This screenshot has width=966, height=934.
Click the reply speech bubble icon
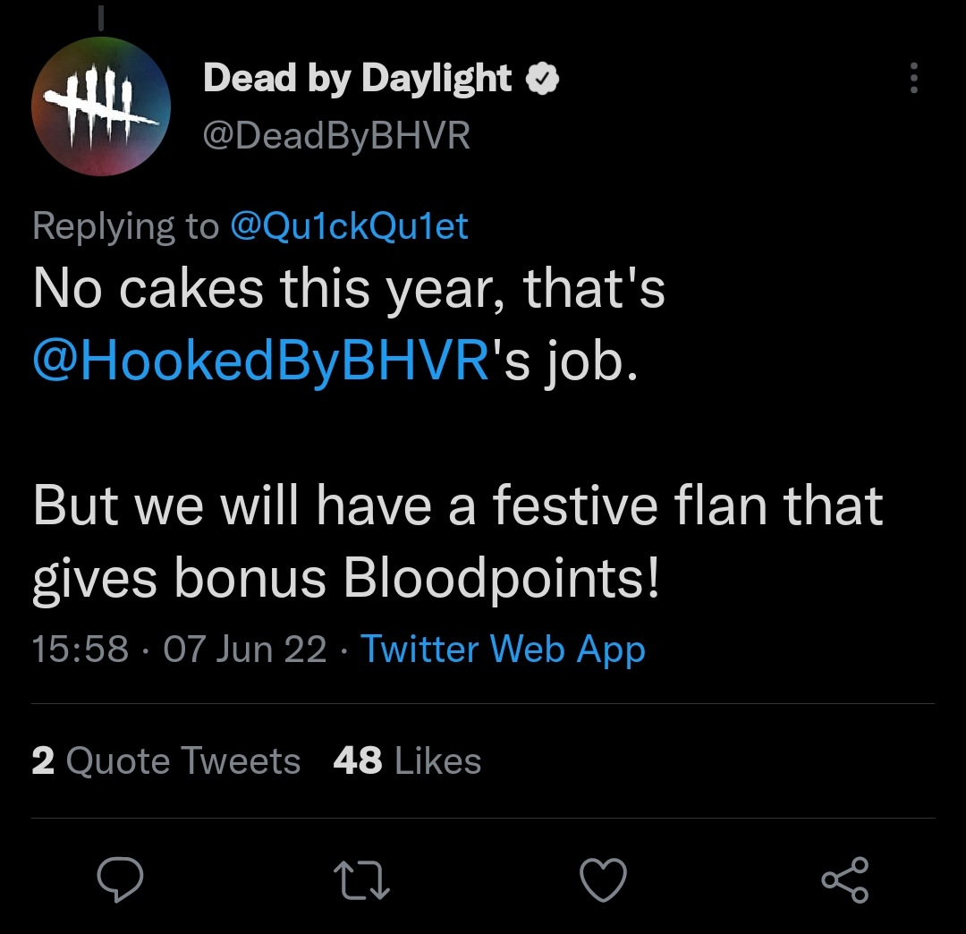pos(120,879)
